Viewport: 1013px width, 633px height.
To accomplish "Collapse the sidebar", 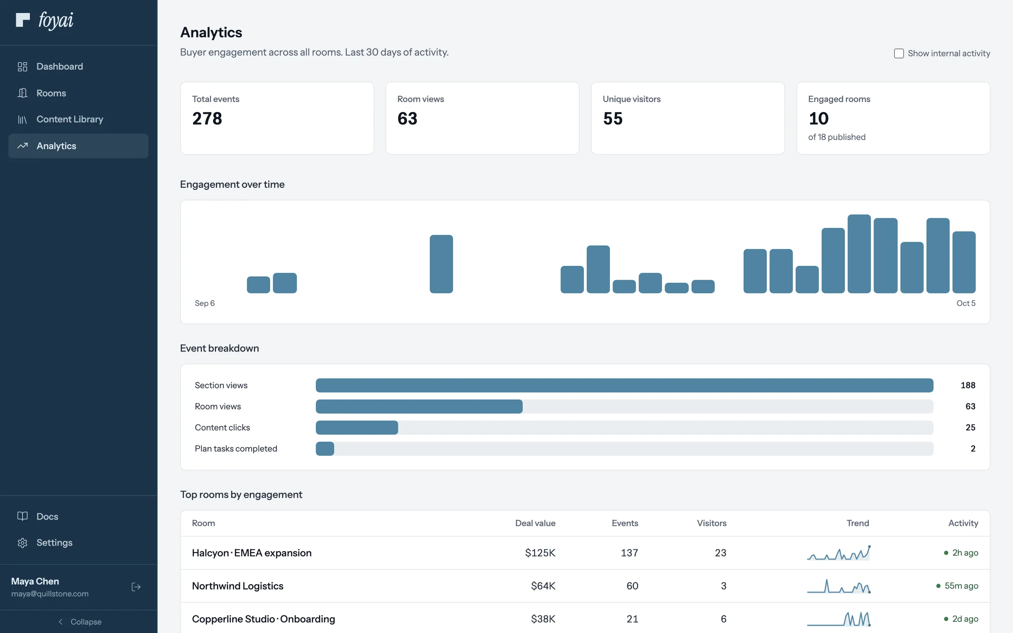I will tap(79, 622).
